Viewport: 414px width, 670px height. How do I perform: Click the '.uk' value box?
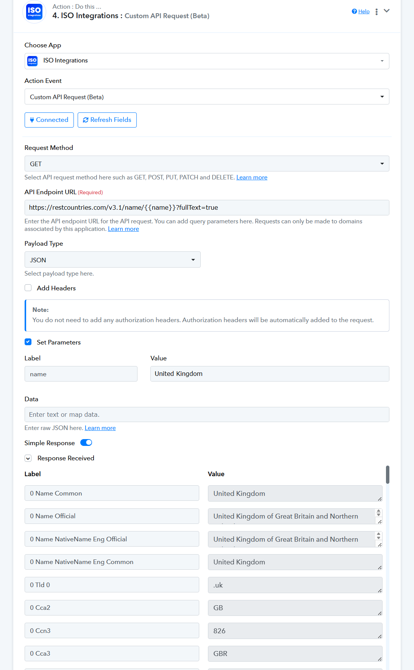coord(295,585)
